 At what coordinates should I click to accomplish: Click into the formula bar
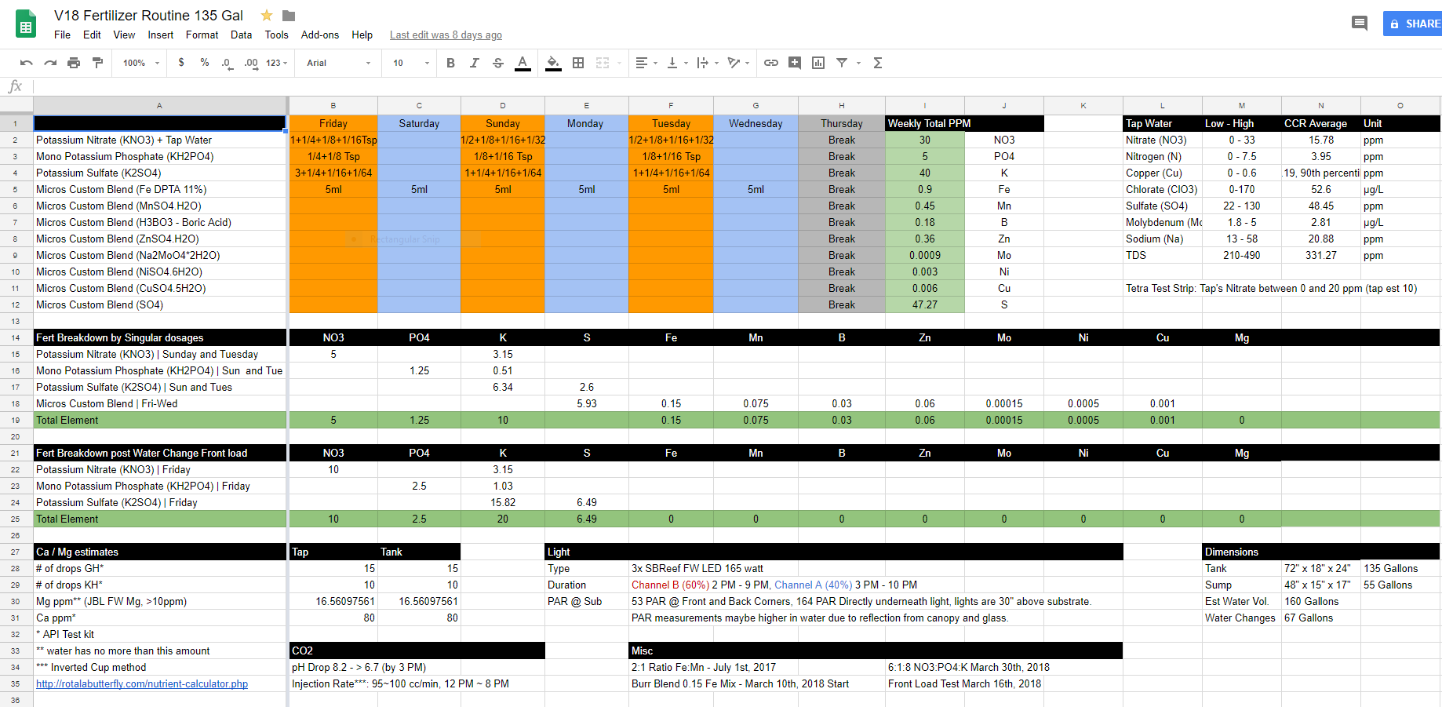pos(737,86)
